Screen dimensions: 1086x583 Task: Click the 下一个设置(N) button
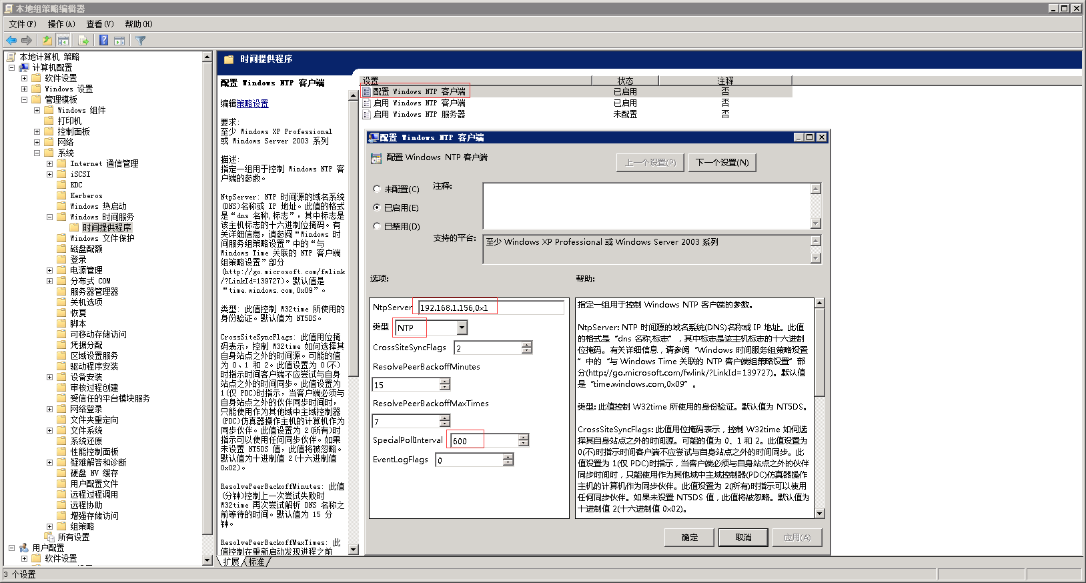pyautogui.click(x=722, y=162)
